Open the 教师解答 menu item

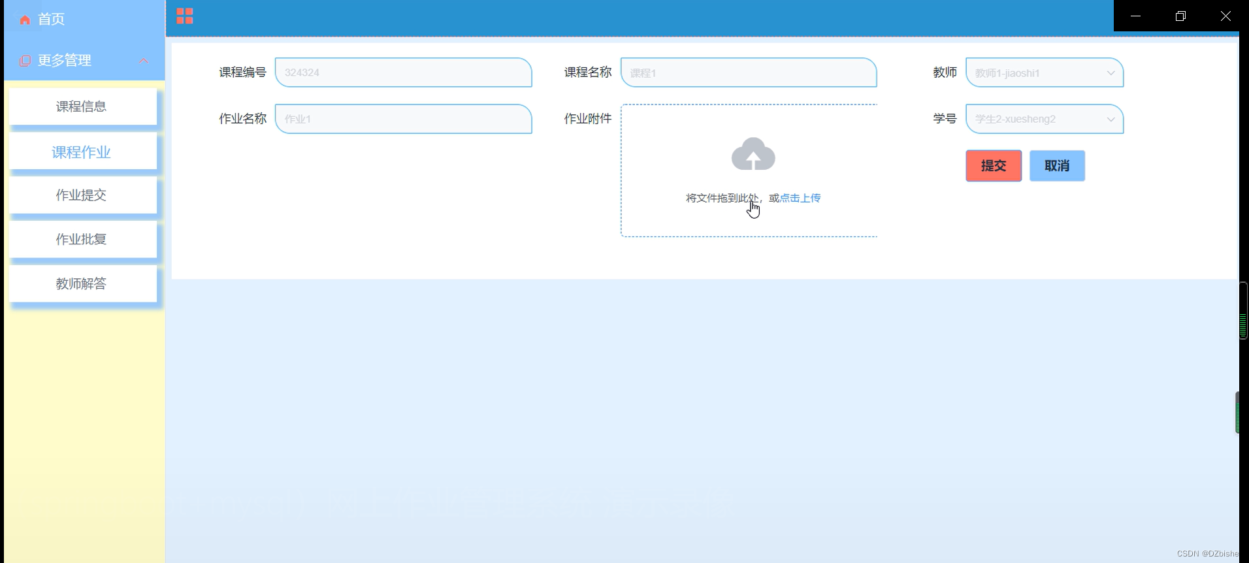[83, 283]
